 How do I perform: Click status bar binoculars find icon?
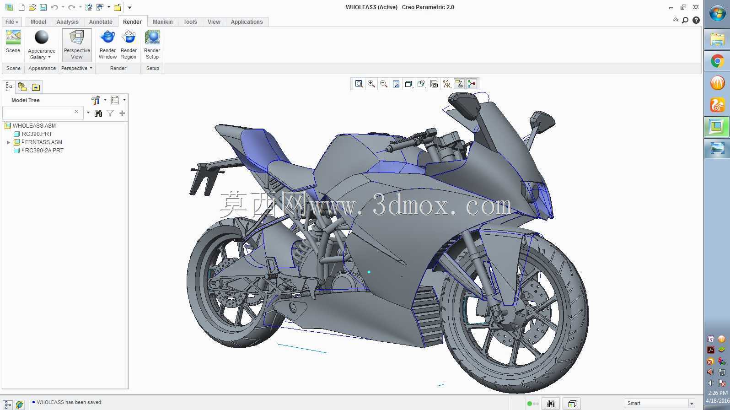(x=551, y=404)
